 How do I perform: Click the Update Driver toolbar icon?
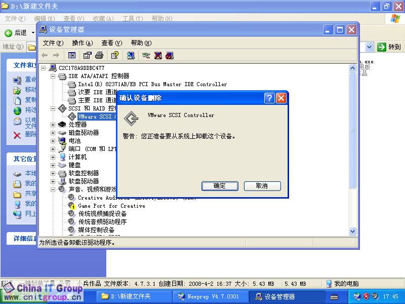point(146,55)
